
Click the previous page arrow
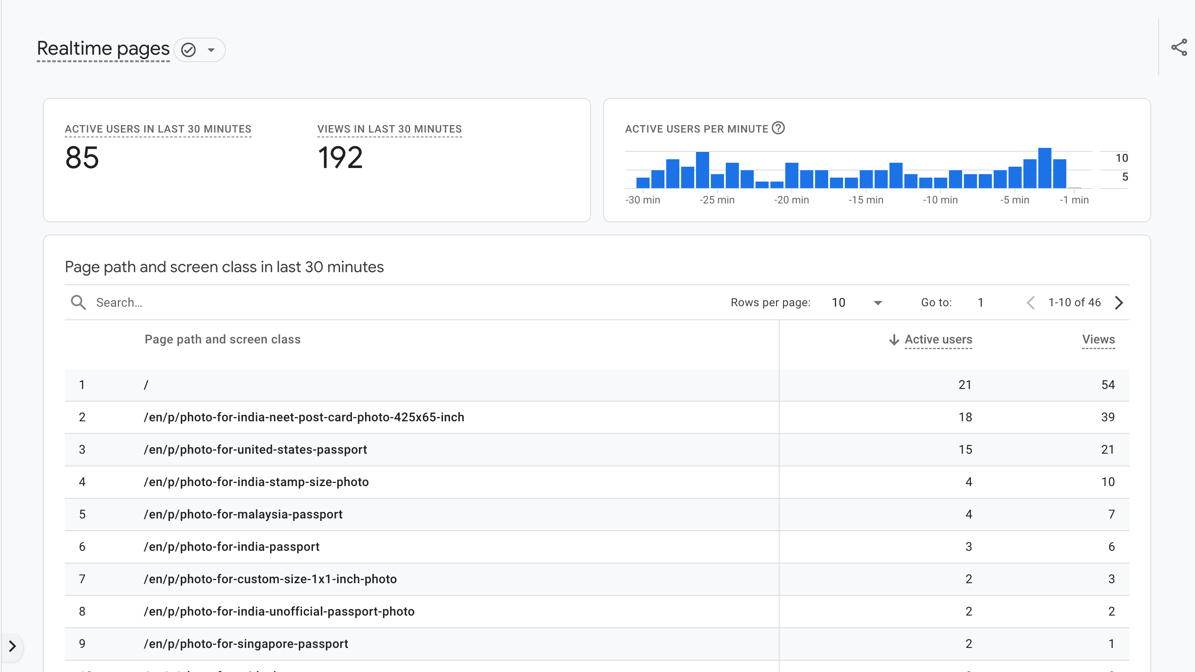(1031, 302)
